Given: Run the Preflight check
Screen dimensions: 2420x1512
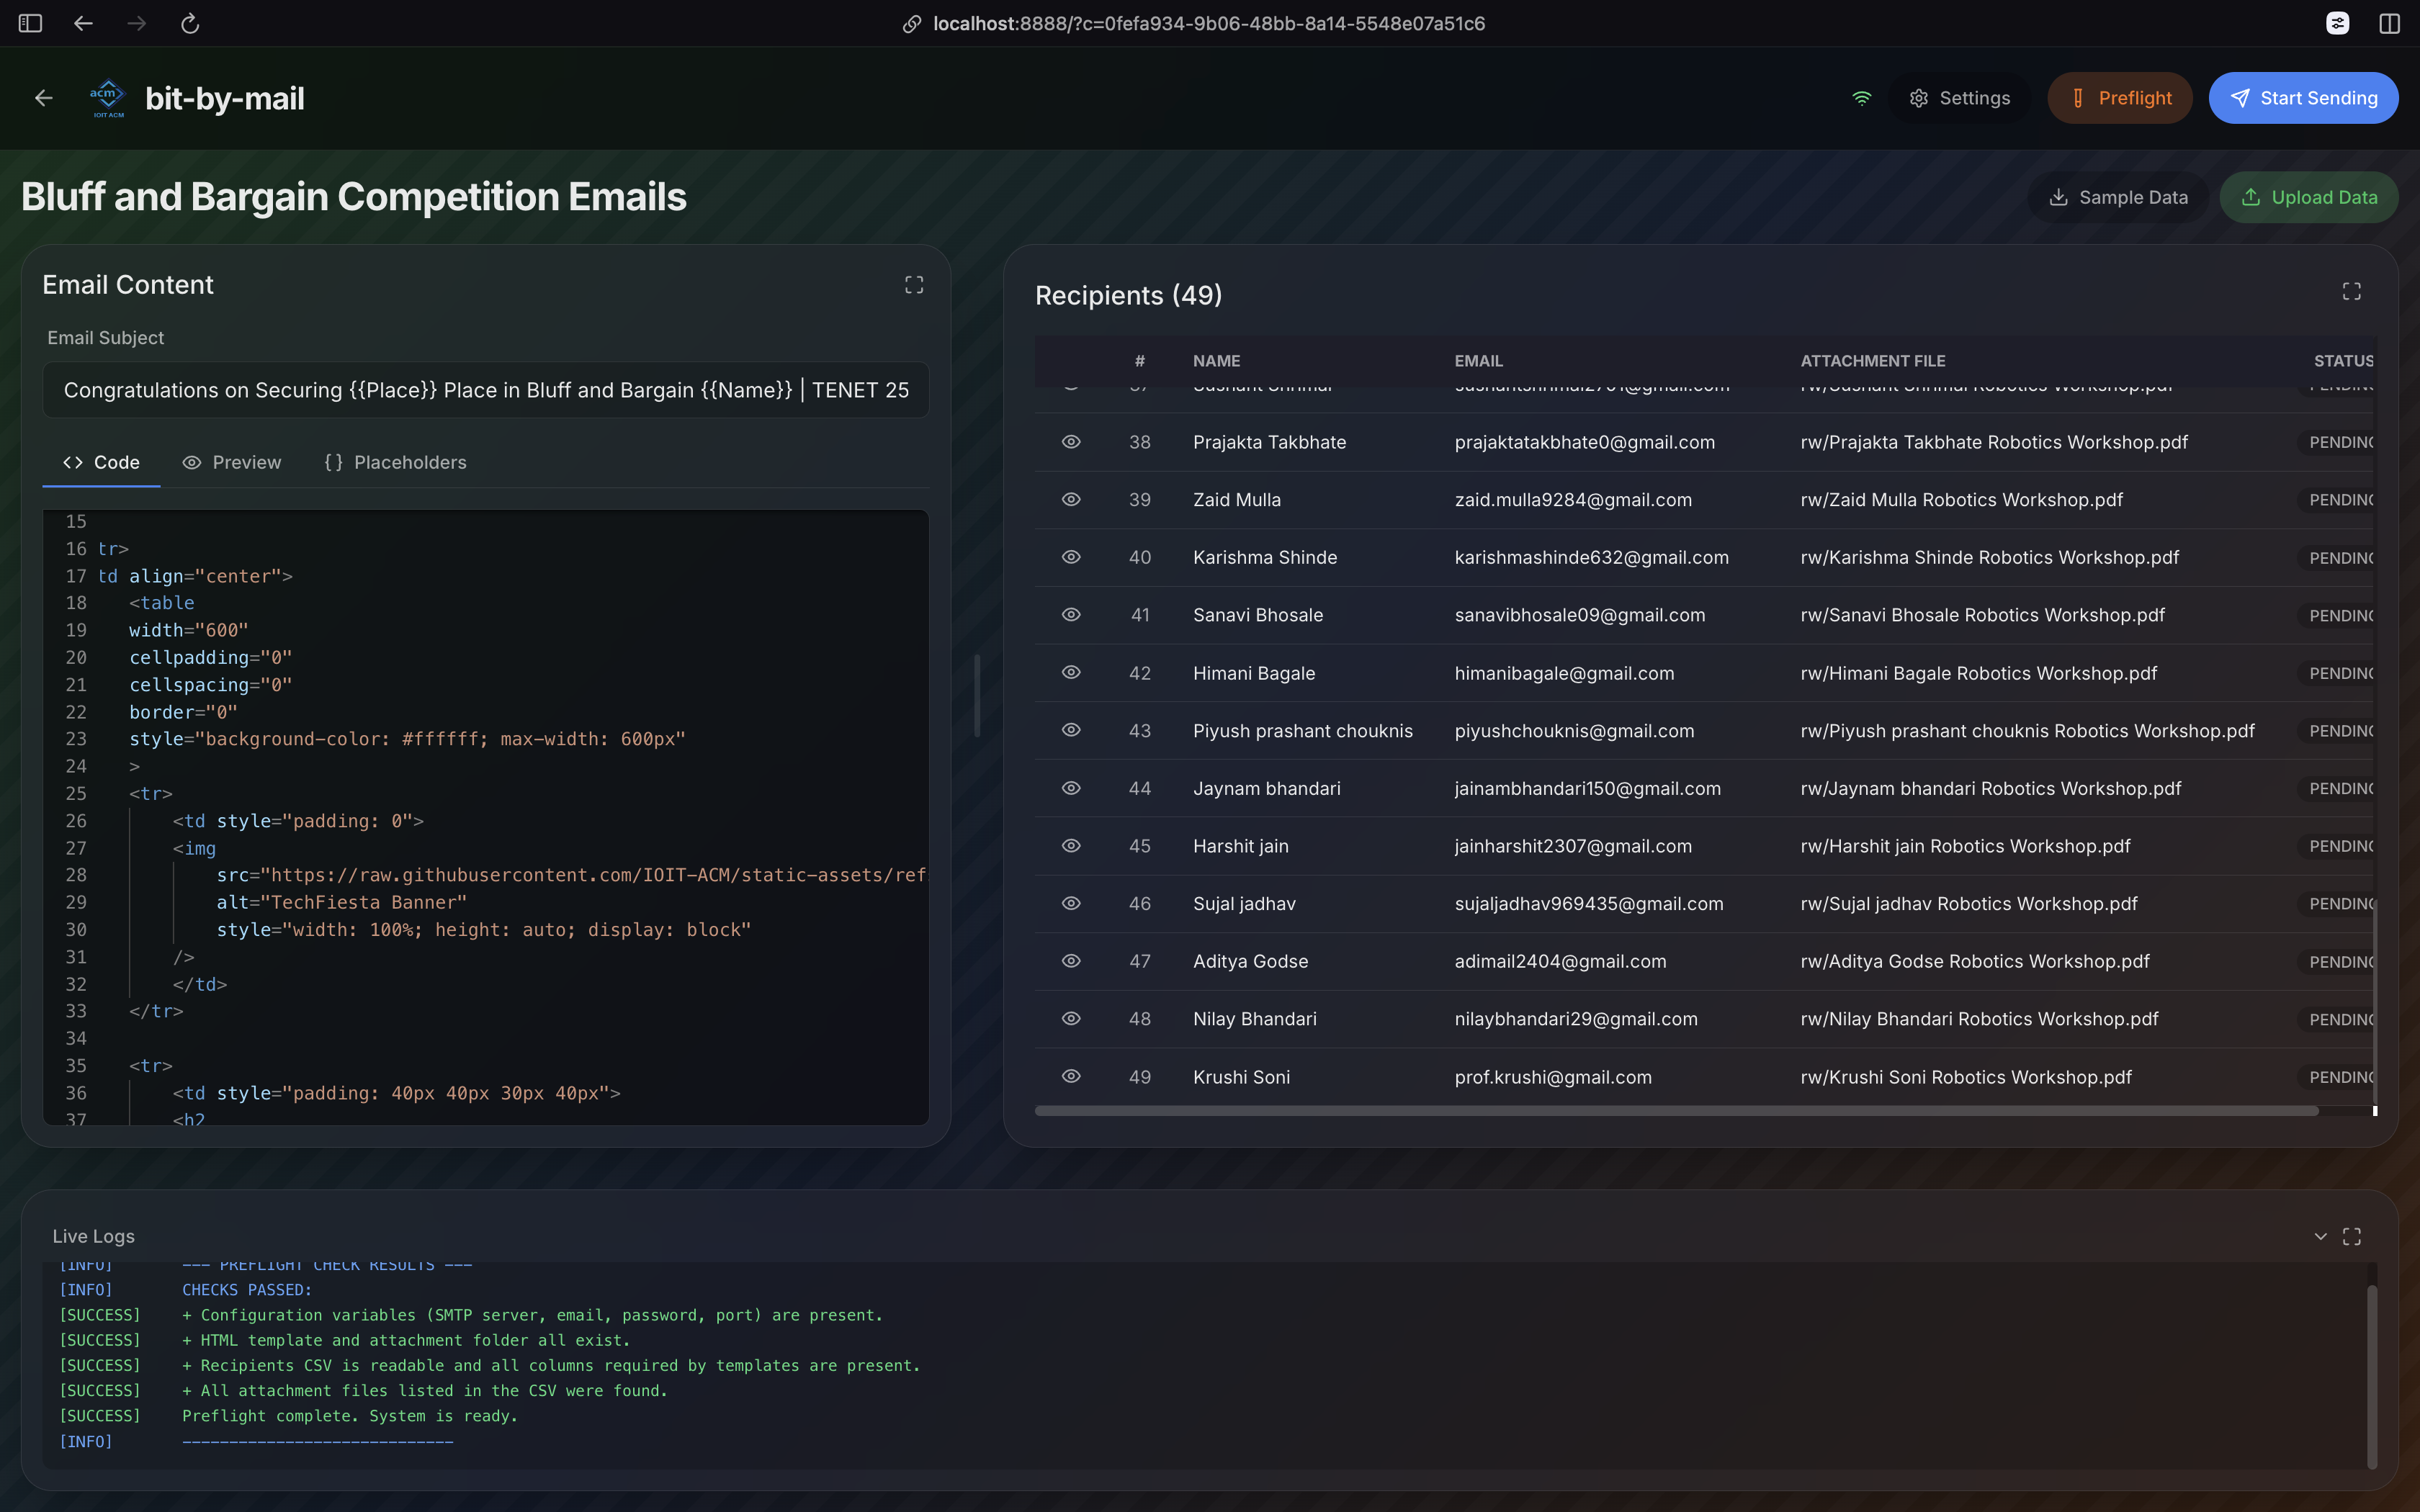Looking at the screenshot, I should (x=2119, y=98).
